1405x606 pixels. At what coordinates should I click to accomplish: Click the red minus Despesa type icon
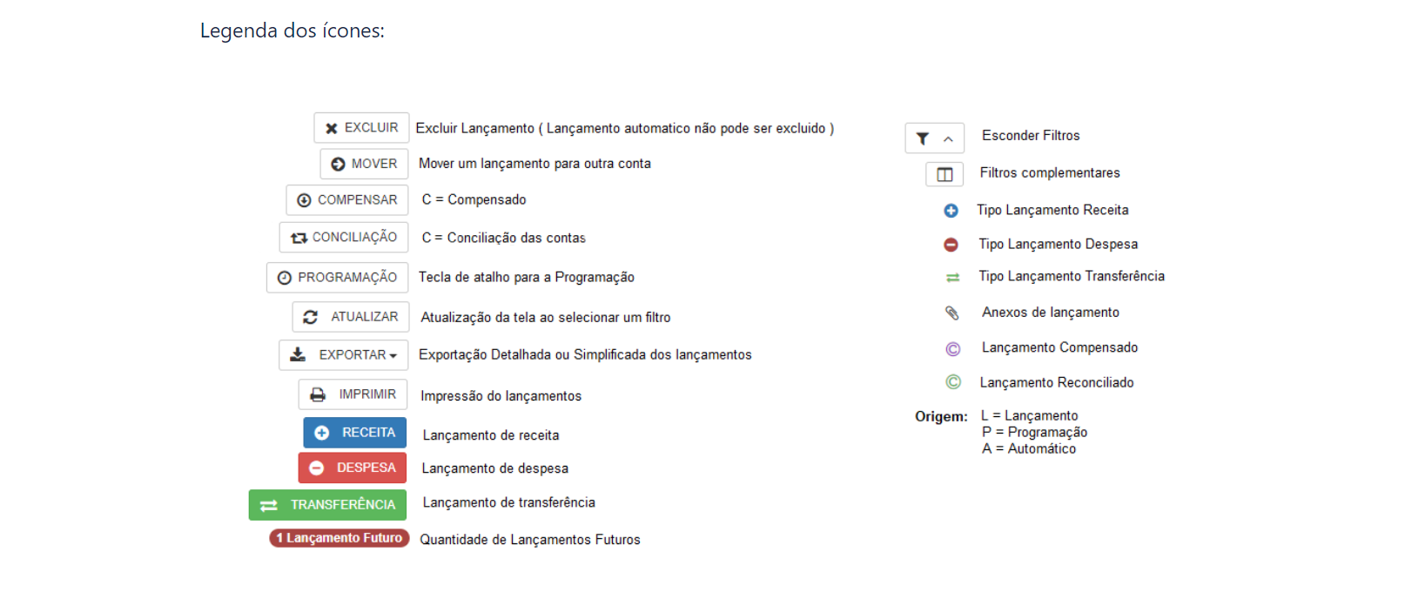[951, 246]
